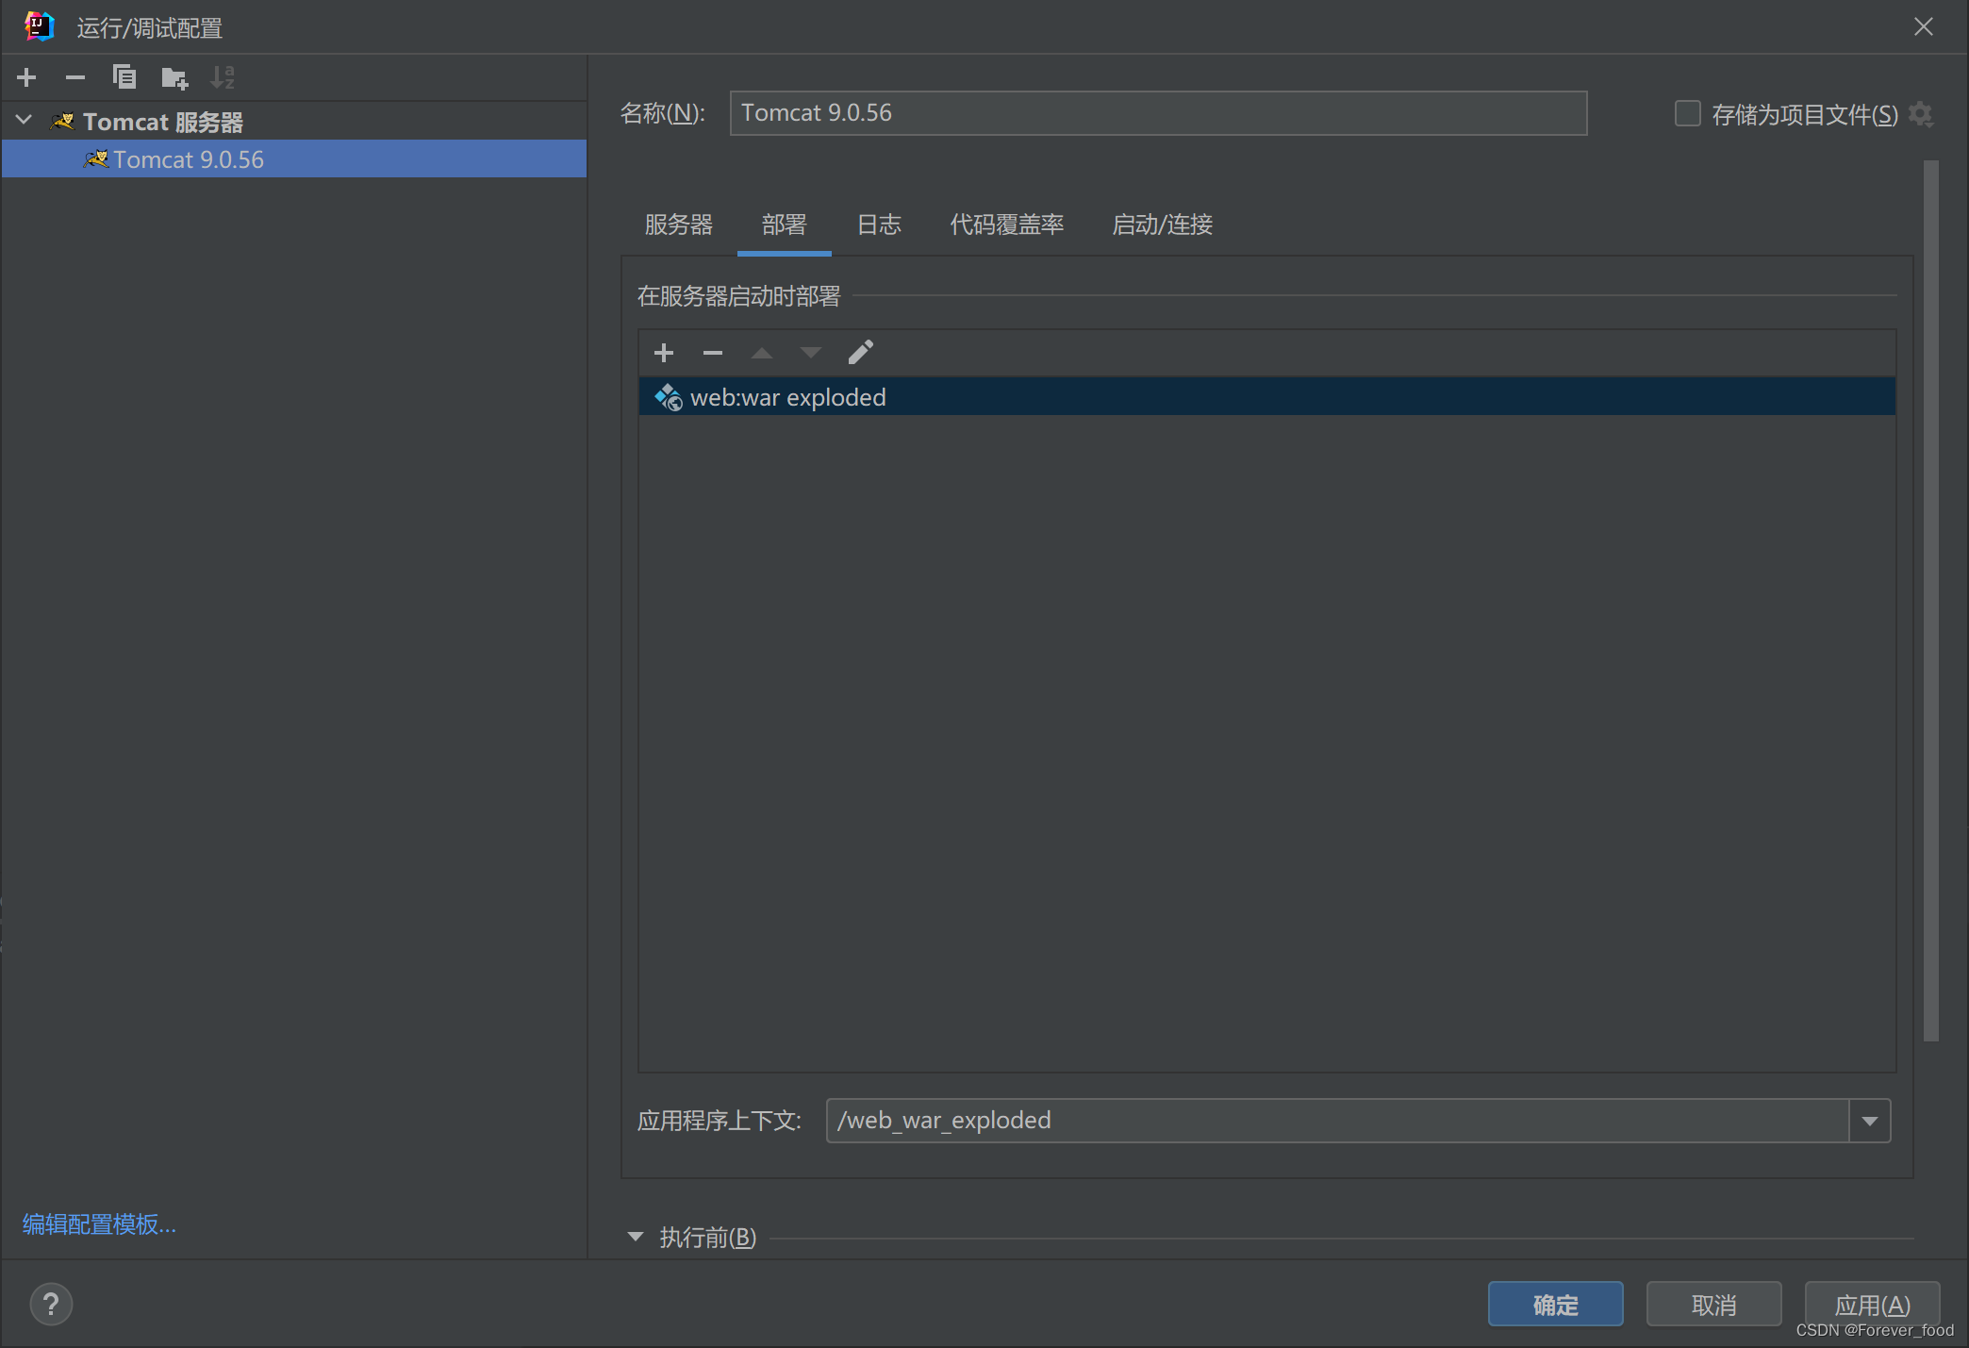
Task: Switch to the 启动/连接 tab
Action: coord(1162,225)
